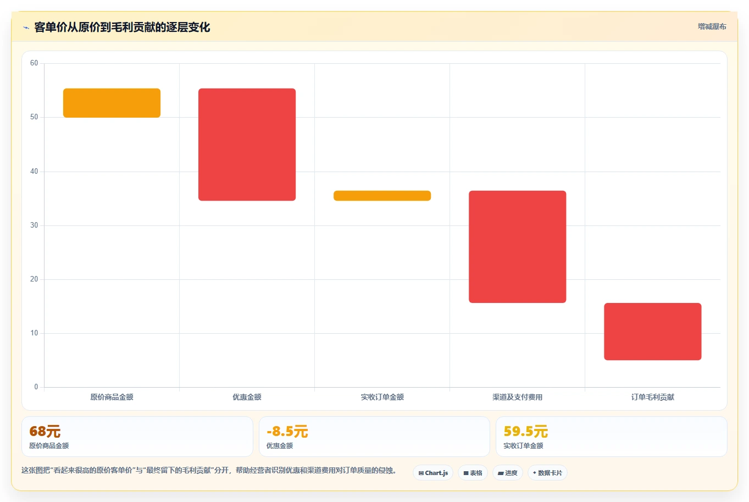
Task: Click x-axis label 优惠金额
Action: pyautogui.click(x=247, y=397)
